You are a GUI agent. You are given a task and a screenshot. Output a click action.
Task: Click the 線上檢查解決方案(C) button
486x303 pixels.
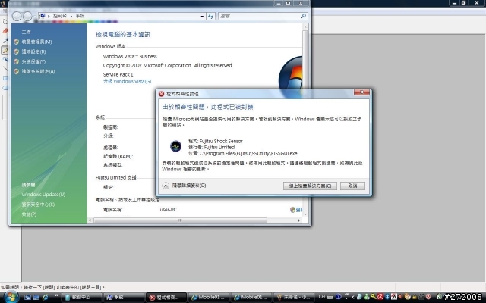pos(310,186)
